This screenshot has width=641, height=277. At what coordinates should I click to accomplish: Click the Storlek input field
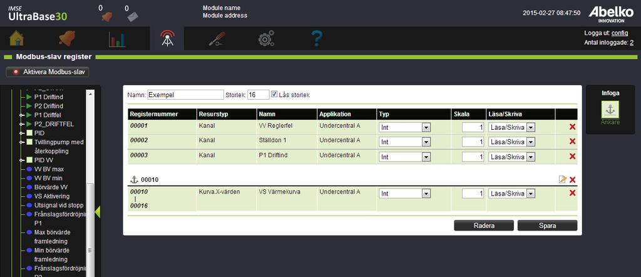[x=259, y=95]
